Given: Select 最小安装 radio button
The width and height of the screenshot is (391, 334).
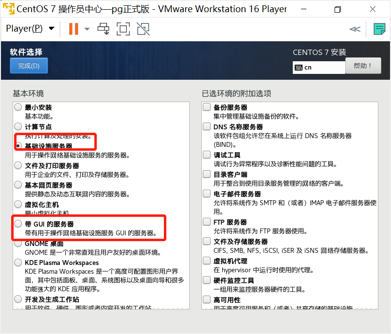Looking at the screenshot, I should pos(18,107).
